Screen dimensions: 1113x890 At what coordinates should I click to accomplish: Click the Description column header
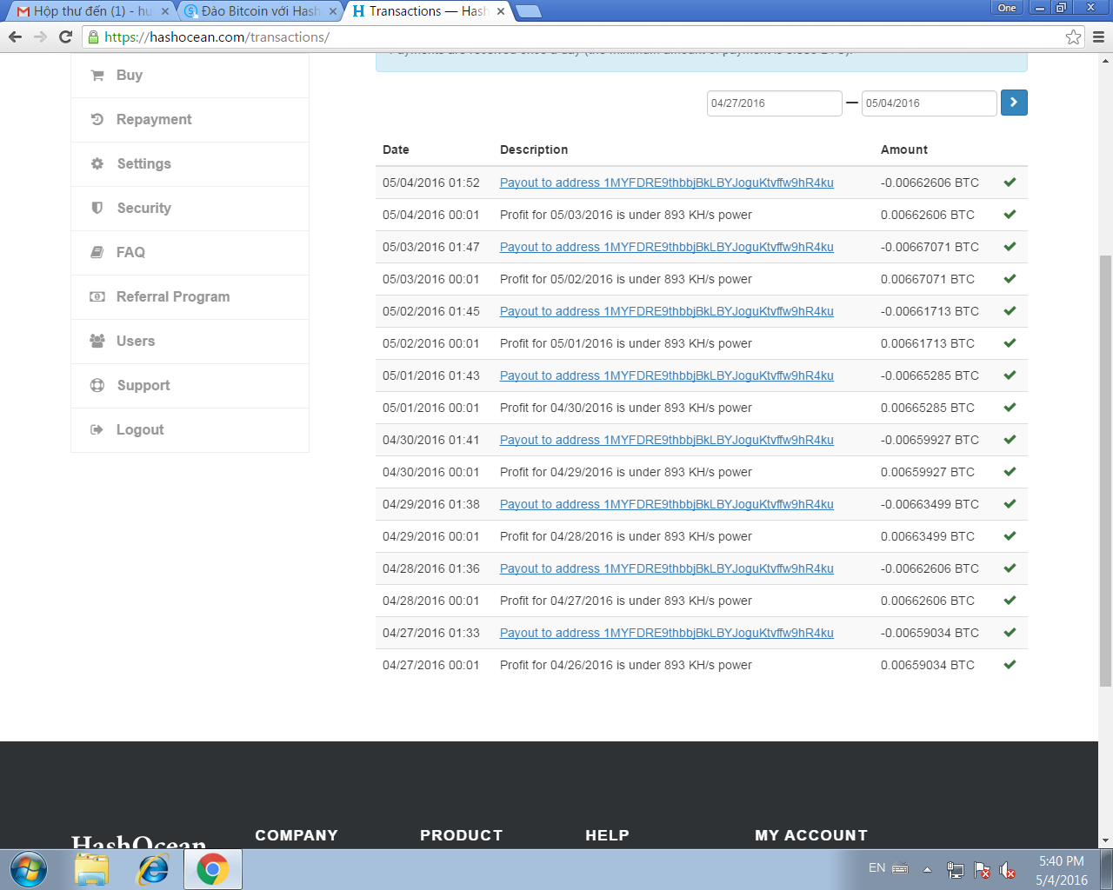pos(534,149)
